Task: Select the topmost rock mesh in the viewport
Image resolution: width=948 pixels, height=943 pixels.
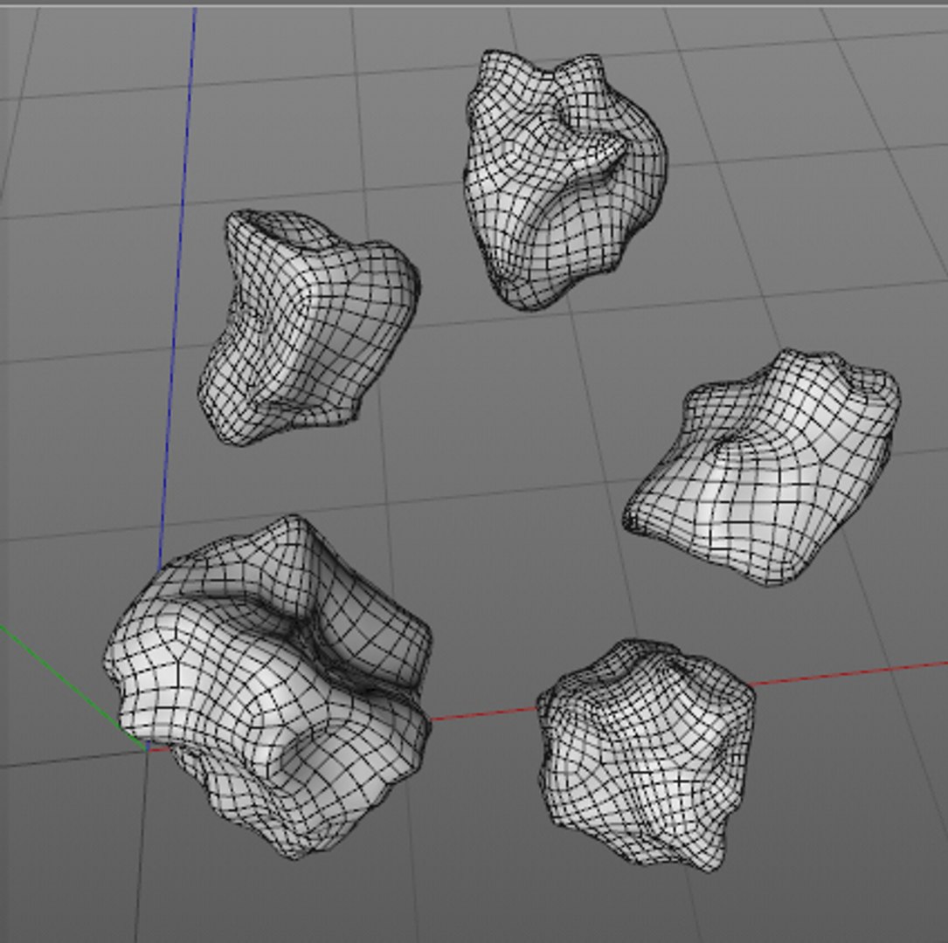Action: [x=565, y=178]
